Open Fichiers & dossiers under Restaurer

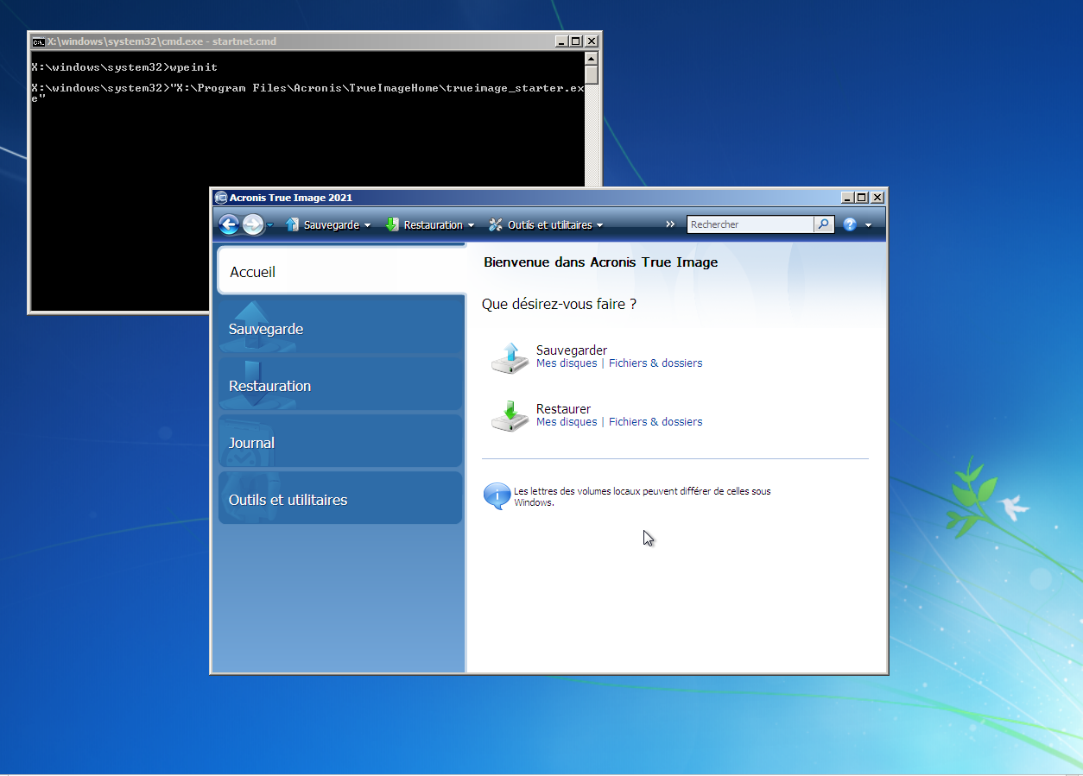coord(655,422)
